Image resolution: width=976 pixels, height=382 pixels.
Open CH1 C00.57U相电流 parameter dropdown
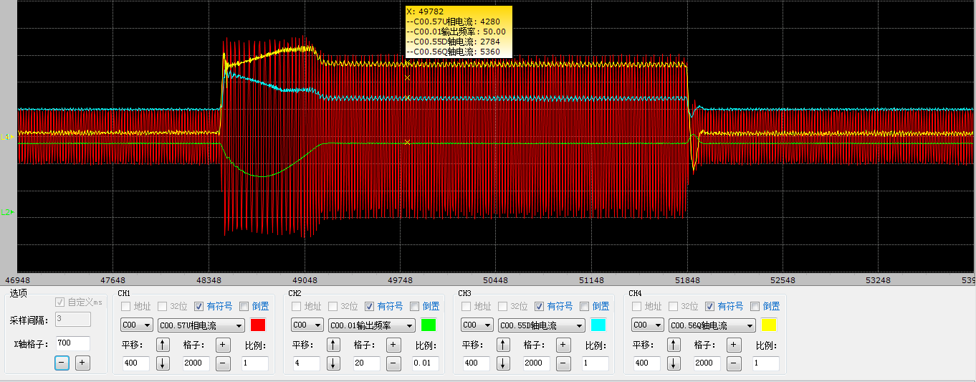(x=201, y=325)
